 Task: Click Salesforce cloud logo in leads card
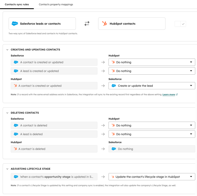click(15, 24)
